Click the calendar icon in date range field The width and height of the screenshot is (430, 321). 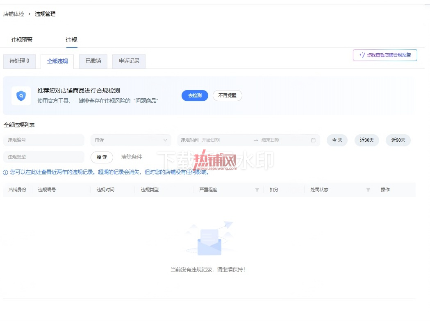313,140
